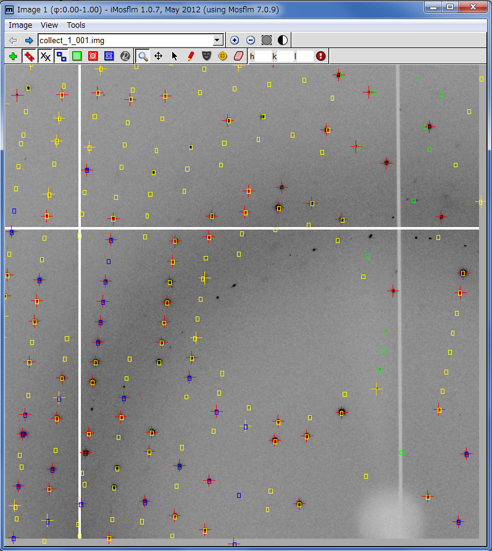The width and height of the screenshot is (492, 551).
Task: Open the View menu
Action: point(49,25)
